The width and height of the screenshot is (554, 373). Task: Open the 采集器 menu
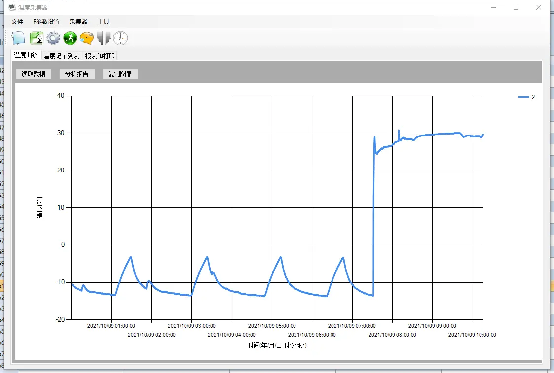pyautogui.click(x=78, y=22)
